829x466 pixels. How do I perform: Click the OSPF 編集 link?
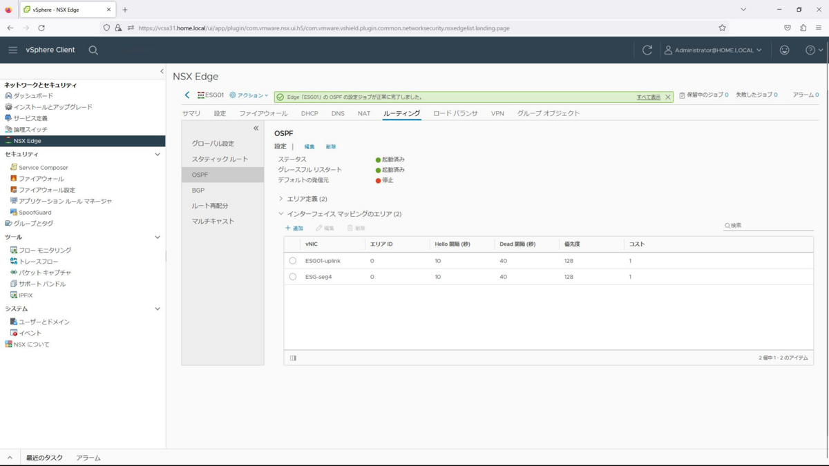click(x=309, y=147)
